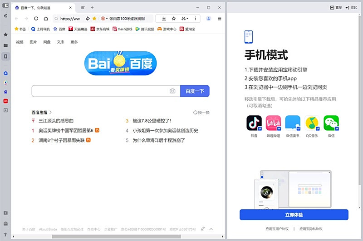363x241 pixels.
Task: Click into the Baidu search input box
Action: click(100, 91)
